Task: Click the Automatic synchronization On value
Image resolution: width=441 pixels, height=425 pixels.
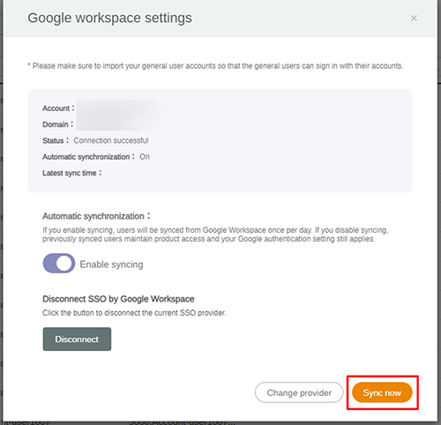Action: (x=145, y=157)
